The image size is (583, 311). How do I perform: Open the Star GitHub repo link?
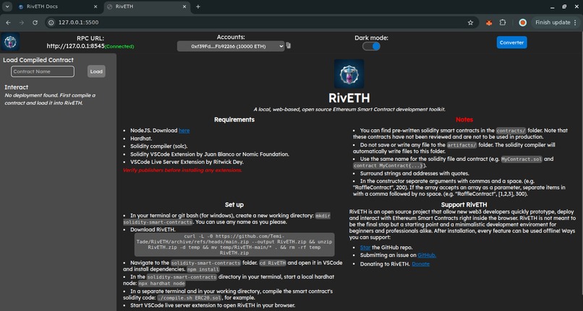365,248
